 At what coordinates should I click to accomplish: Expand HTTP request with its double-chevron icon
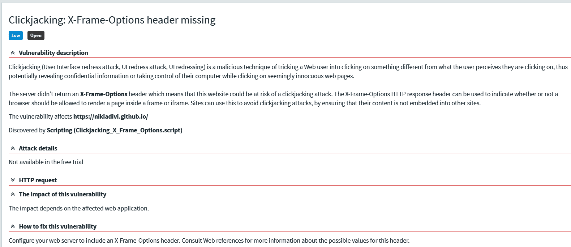13,180
